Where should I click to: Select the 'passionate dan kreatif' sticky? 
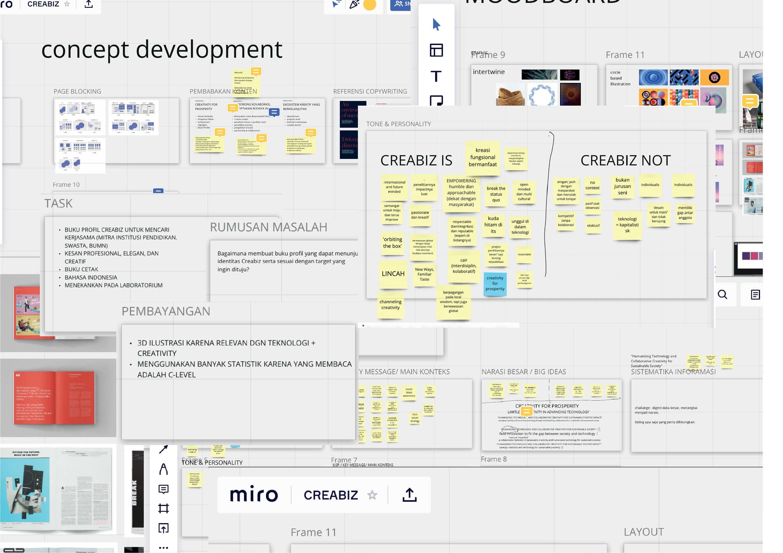pos(420,215)
